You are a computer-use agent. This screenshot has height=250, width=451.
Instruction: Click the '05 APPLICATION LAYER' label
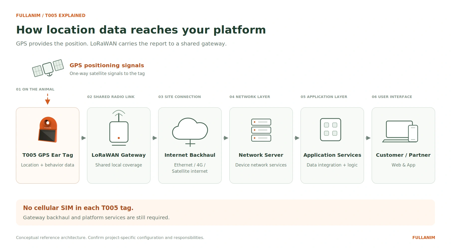click(x=324, y=97)
